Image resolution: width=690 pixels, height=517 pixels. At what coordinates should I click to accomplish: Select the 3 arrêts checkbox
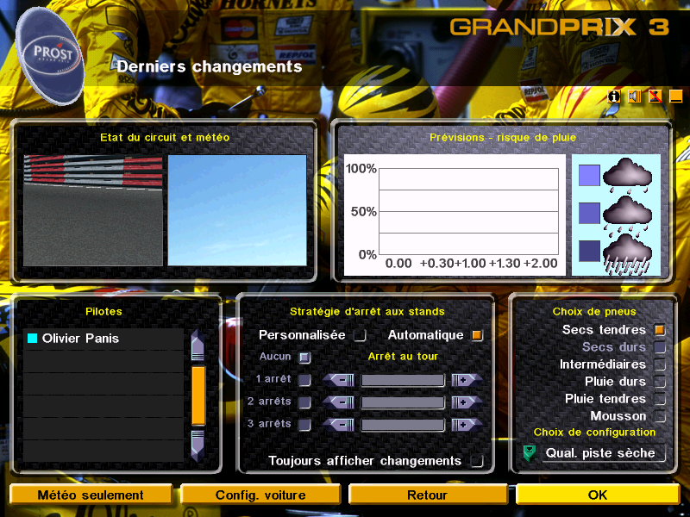tap(304, 424)
